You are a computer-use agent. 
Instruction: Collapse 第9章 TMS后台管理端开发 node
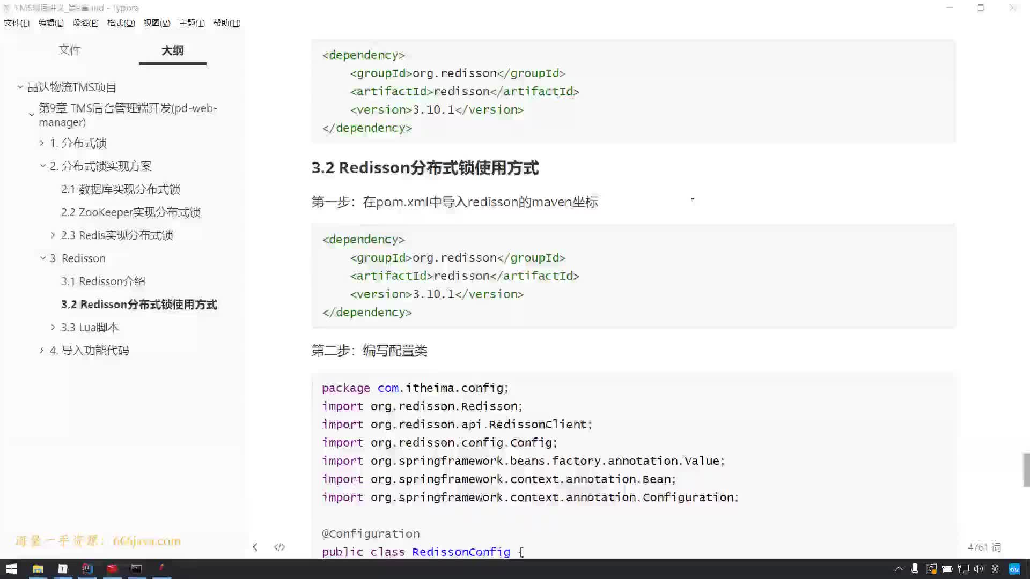(31, 114)
